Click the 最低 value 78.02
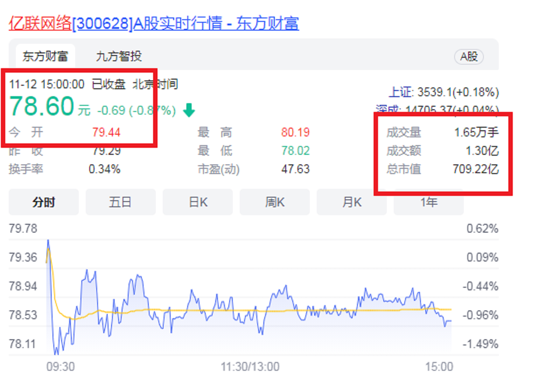The height and width of the screenshot is (383, 539). click(x=295, y=151)
